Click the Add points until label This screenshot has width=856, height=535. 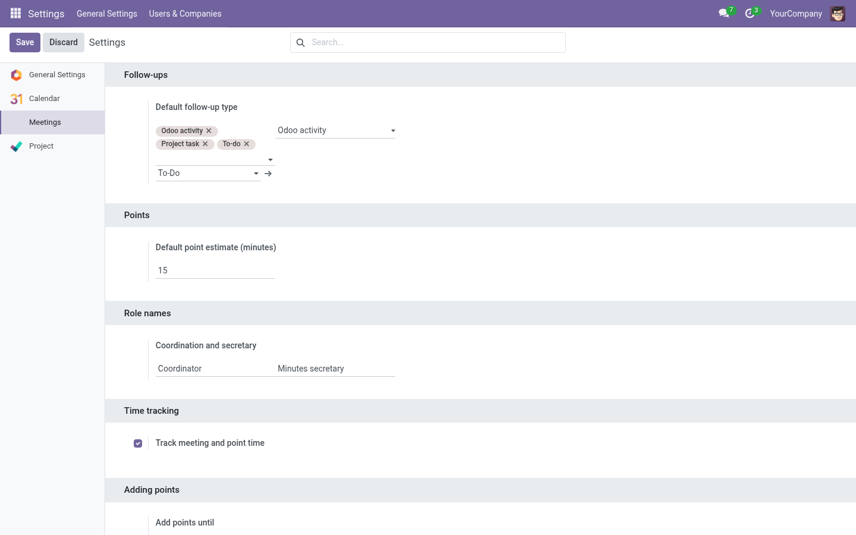click(185, 523)
